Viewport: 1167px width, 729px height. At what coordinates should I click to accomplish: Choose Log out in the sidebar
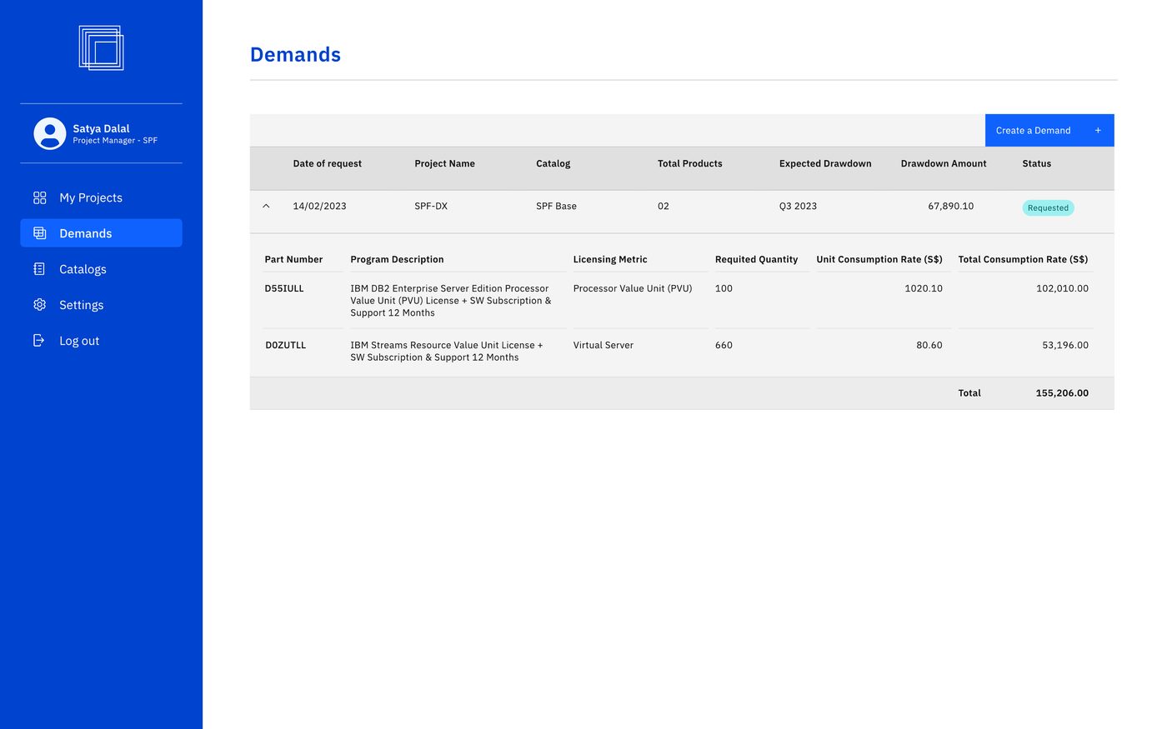101,341
